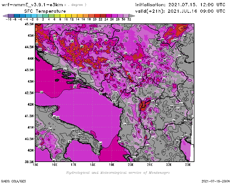The image size is (236, 183).
Task: Click the "2021-07-15-23:04" timestamp
Action: [216, 181]
